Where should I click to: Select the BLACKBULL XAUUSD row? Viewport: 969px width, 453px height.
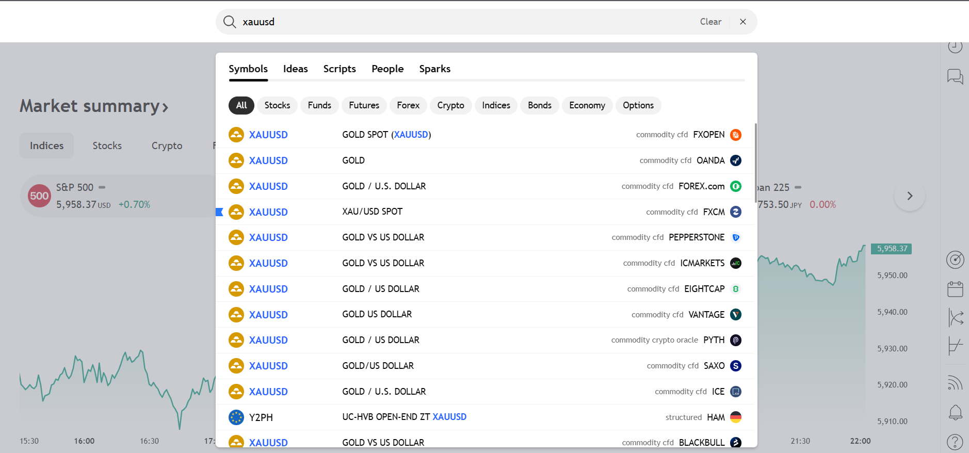click(485, 439)
